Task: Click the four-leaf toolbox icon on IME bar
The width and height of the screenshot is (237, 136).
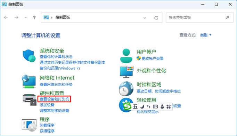Action: [x=169, y=107]
